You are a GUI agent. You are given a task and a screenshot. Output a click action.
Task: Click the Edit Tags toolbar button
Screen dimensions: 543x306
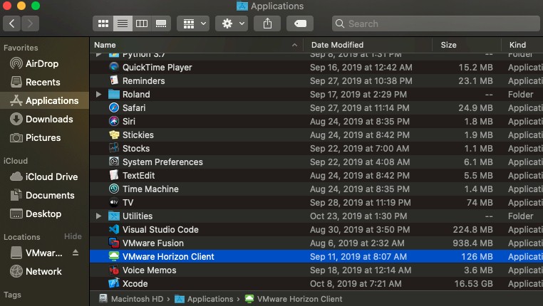[x=300, y=23]
